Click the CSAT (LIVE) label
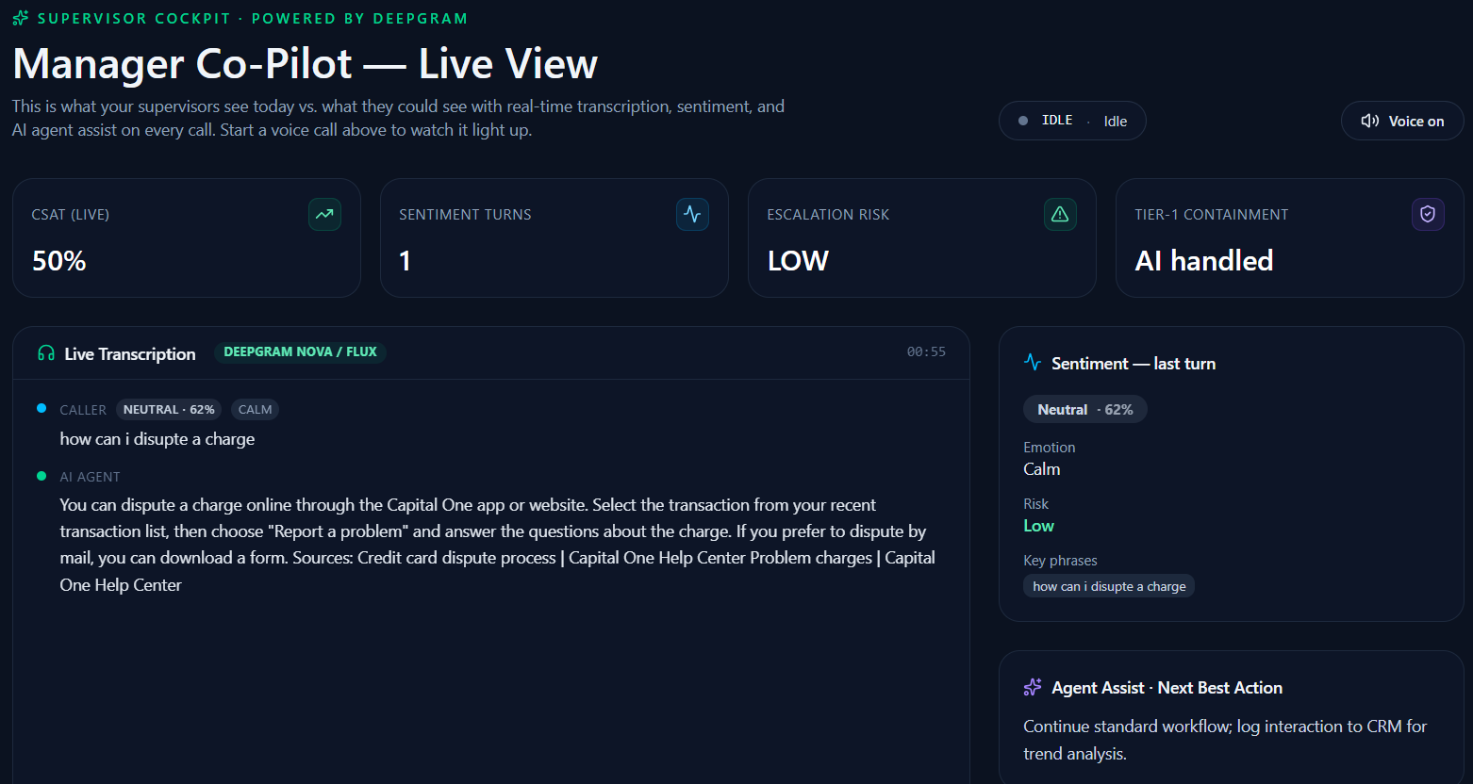The width and height of the screenshot is (1473, 784). pyautogui.click(x=71, y=215)
